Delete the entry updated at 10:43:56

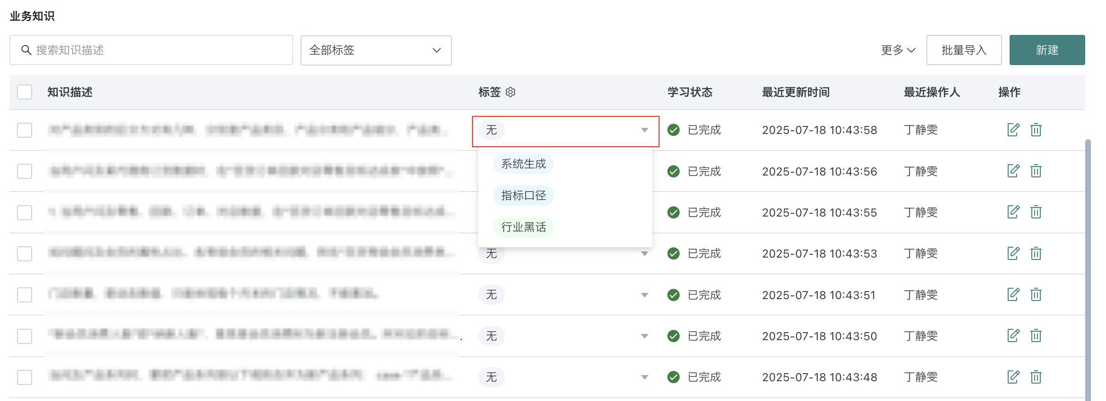click(1036, 171)
